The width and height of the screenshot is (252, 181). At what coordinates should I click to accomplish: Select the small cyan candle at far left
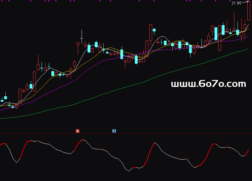click(x=5, y=98)
